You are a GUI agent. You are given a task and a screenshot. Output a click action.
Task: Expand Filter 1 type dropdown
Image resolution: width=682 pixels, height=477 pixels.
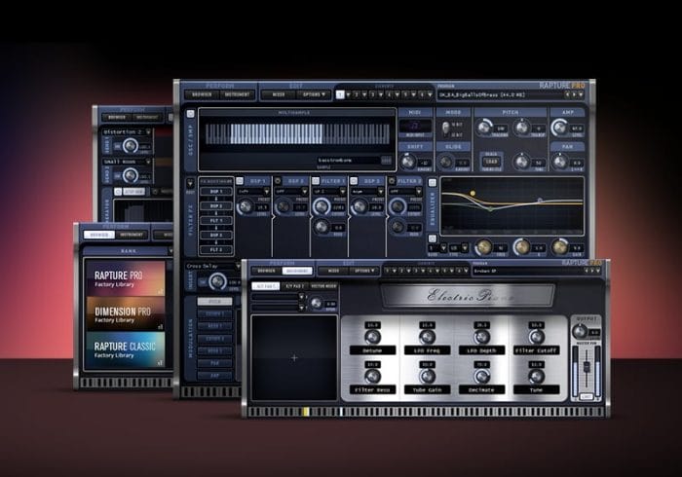coord(343,191)
